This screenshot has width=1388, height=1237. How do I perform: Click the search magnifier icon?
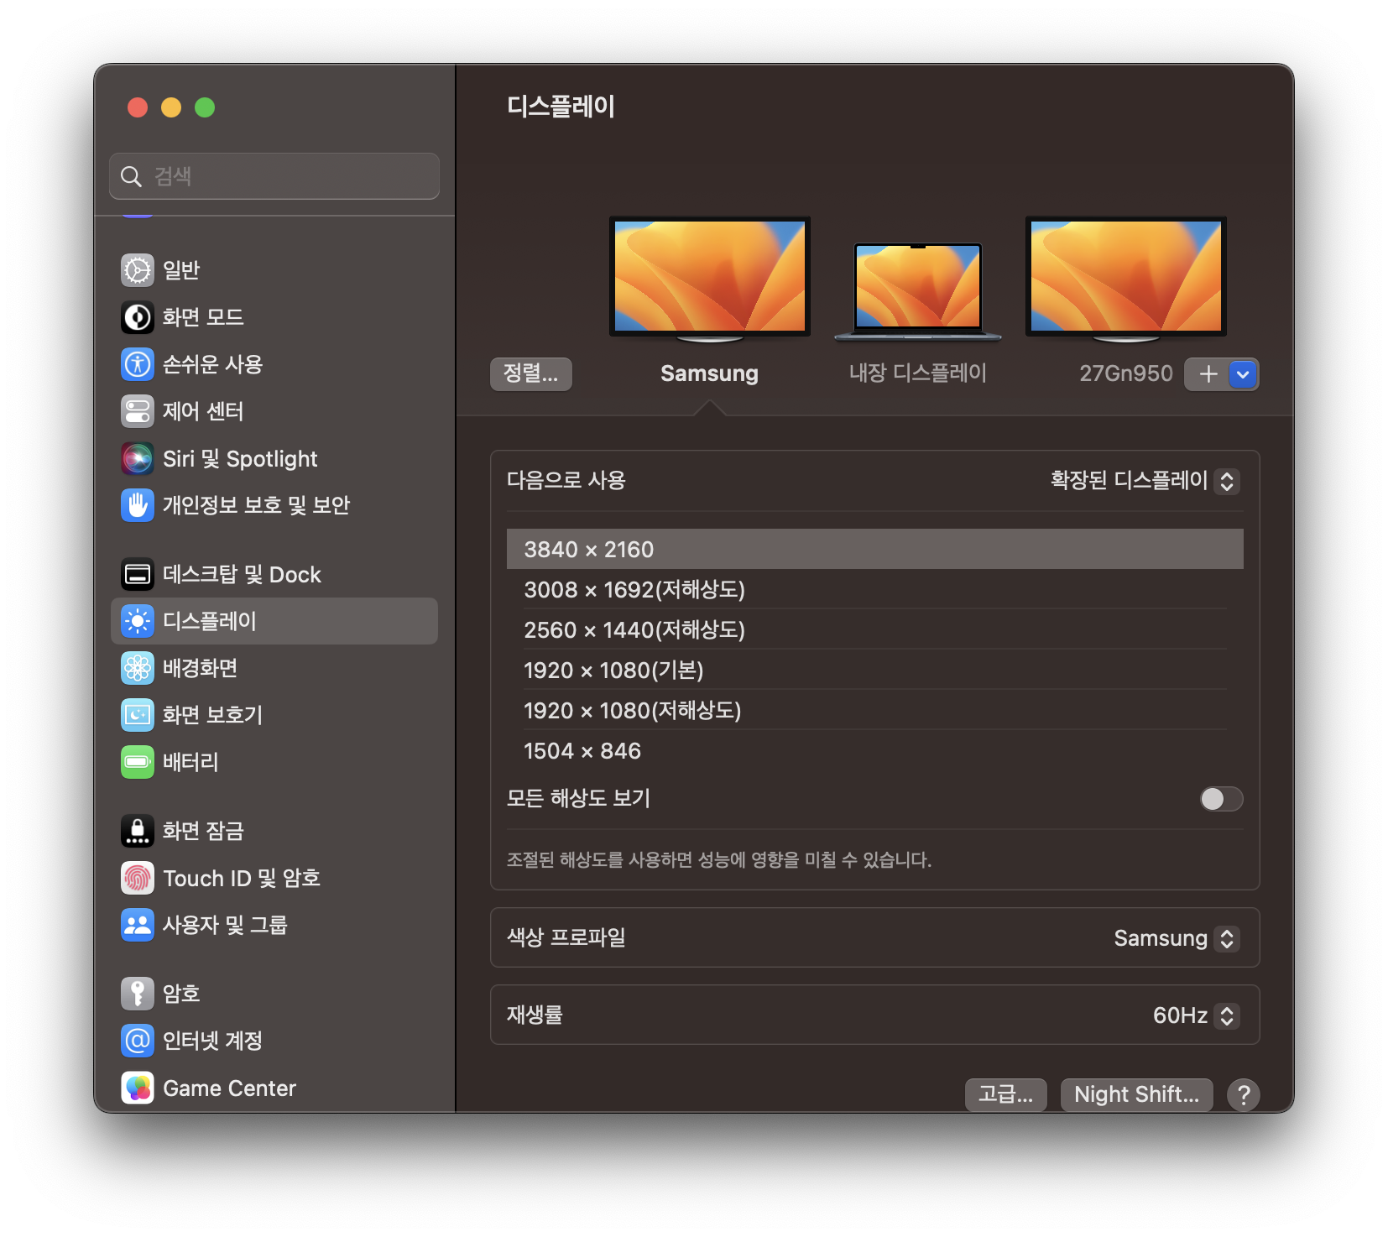coord(132,176)
